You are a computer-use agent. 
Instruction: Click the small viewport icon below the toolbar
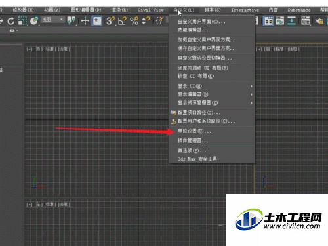click(12, 31)
